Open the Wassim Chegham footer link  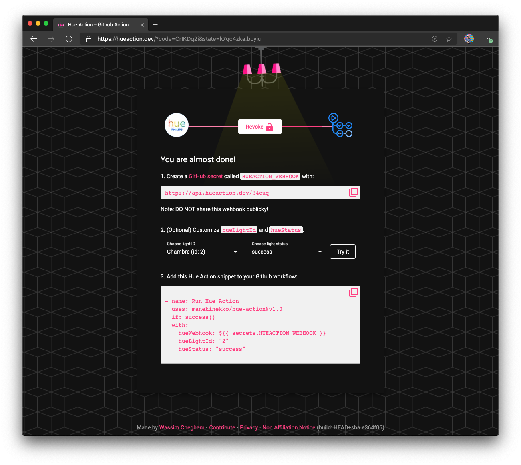pyautogui.click(x=182, y=427)
